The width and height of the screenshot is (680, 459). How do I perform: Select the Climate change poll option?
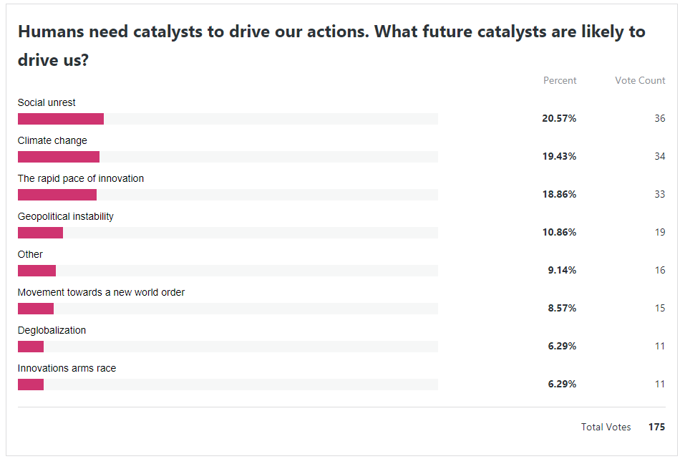click(x=52, y=140)
